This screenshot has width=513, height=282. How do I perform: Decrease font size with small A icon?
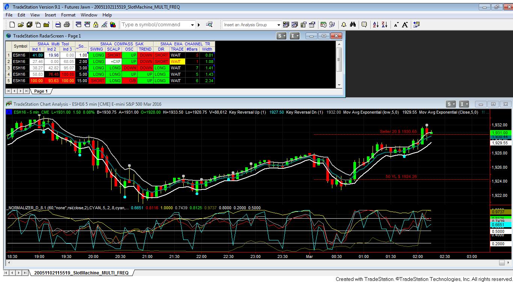396,25
